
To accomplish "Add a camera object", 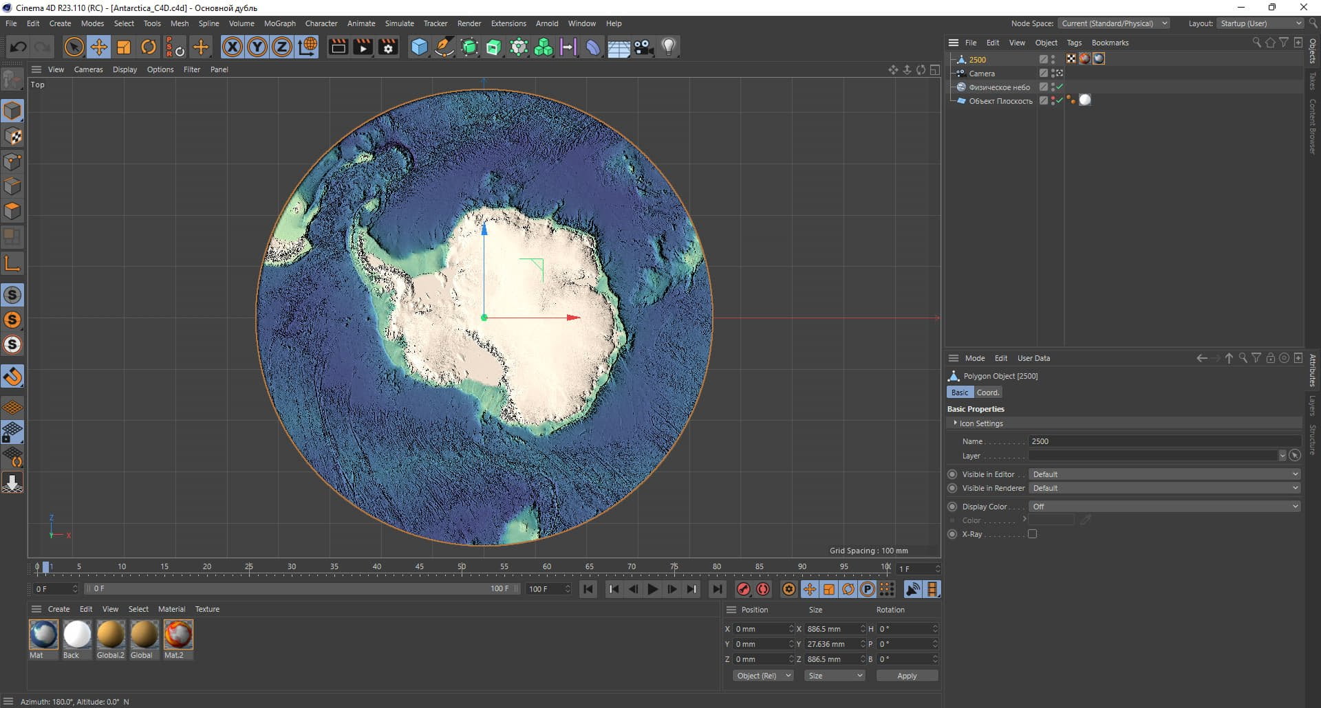I will point(643,47).
